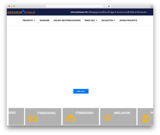Image resolution: width=160 pixels, height=135 pixels.
Task: Click the Politik & Ministerien link
Action: [137, 12]
